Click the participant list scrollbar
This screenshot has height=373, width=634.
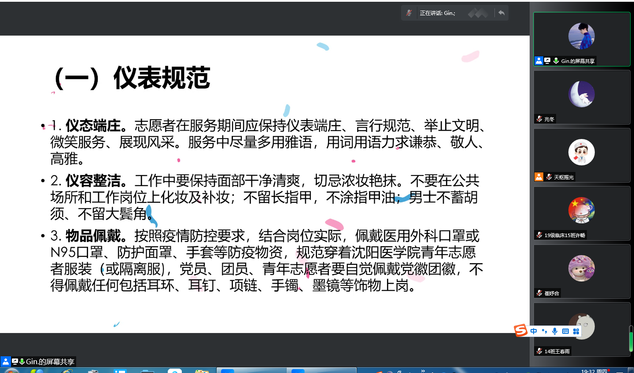coord(631,339)
